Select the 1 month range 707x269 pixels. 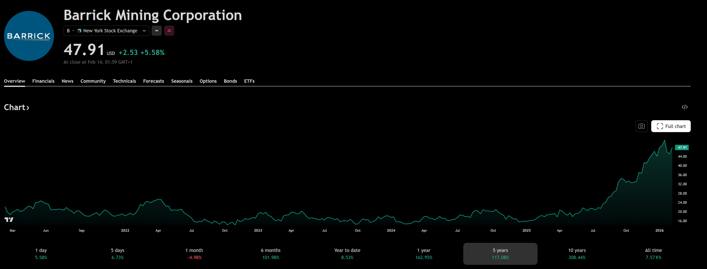(x=194, y=254)
